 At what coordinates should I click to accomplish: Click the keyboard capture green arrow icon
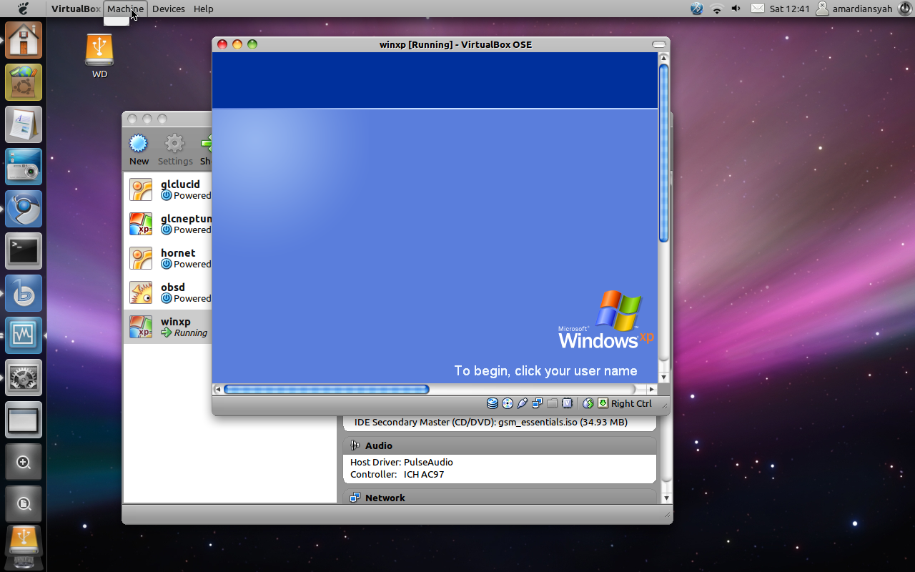coord(603,403)
